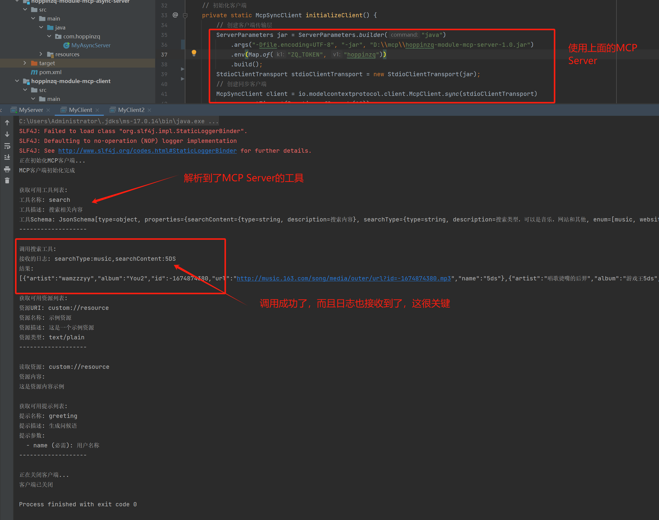Image resolution: width=659 pixels, height=520 pixels.
Task: Open pom.xml Maven file
Action: [50, 72]
